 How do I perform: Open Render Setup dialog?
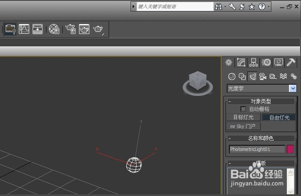pos(70,29)
